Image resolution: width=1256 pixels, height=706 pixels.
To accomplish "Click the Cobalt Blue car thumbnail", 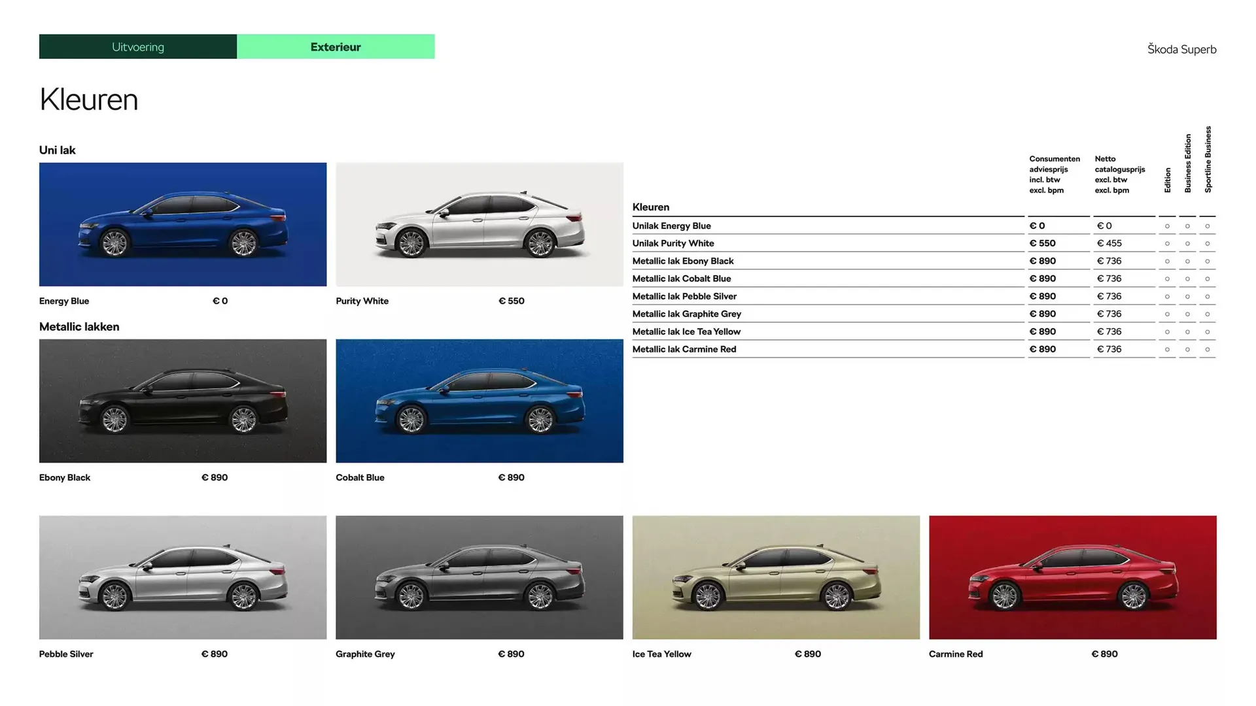I will coord(479,401).
